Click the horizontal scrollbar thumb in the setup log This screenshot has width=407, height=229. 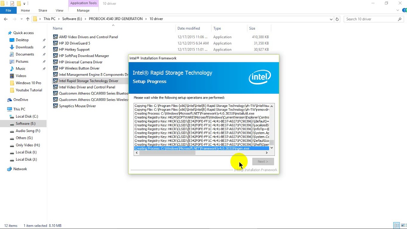(x=167, y=153)
